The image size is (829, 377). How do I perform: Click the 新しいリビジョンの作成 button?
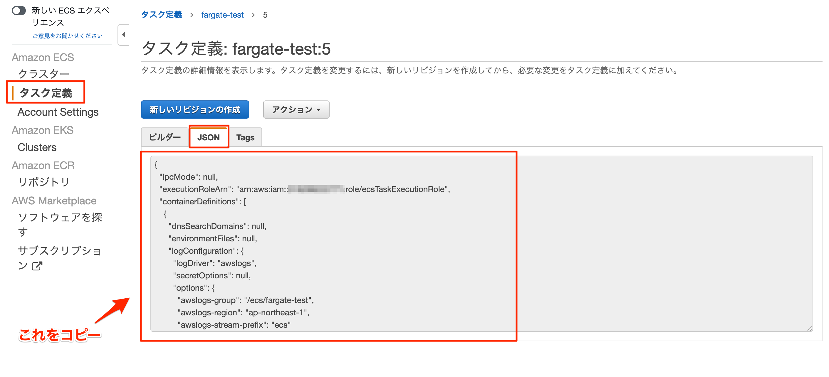(x=195, y=109)
